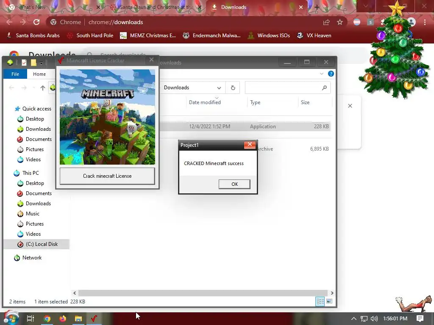
Task: Go back in Chrome
Action: click(9, 22)
